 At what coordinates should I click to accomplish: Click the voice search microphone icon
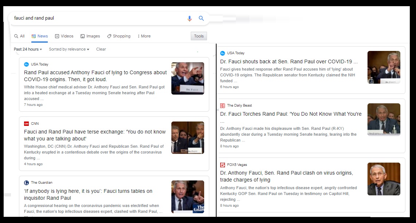pyautogui.click(x=190, y=18)
